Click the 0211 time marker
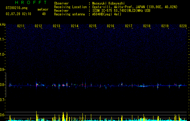This screenshot has height=121, width=190. [x=21, y=26]
